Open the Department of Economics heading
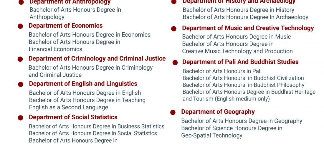 coord(66,26)
